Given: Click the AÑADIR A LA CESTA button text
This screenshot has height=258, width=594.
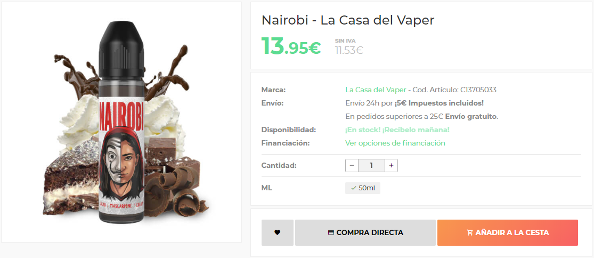Looking at the screenshot, I should coord(512,232).
